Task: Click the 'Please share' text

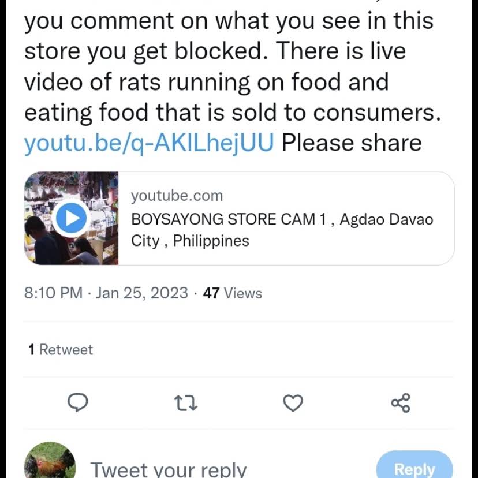Action: (x=352, y=142)
